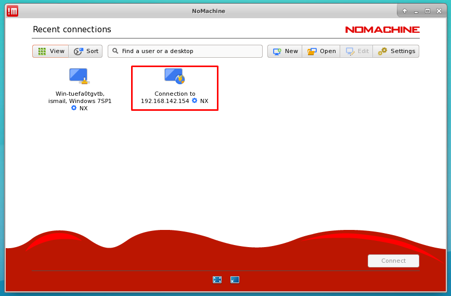Select the Win-tuefa0tgvtb connection icon
This screenshot has width=451, height=296.
tap(79, 76)
